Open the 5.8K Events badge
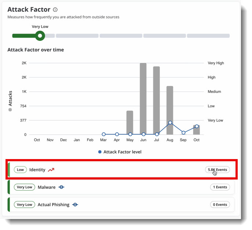Screen dimensions: 252x230 coord(217,170)
